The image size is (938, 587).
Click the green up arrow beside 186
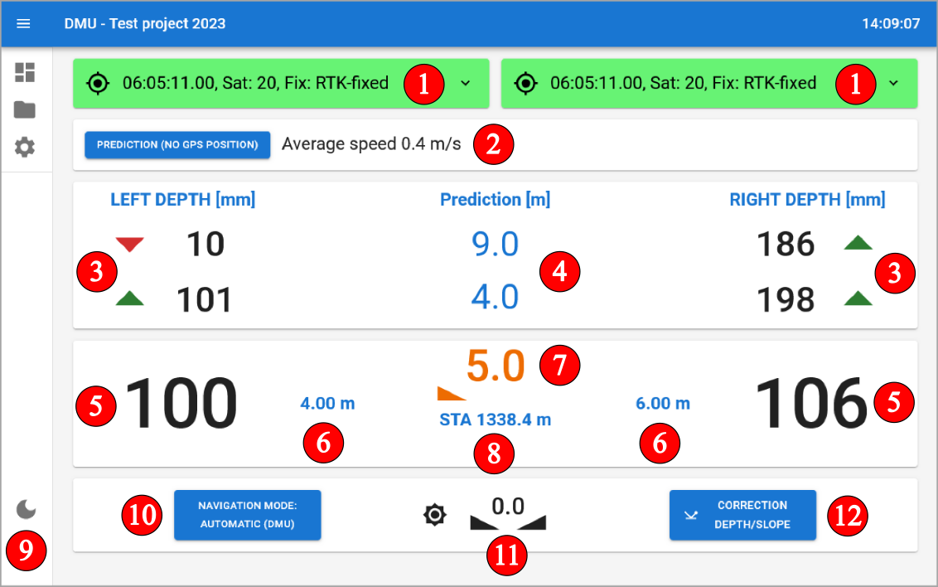858,243
